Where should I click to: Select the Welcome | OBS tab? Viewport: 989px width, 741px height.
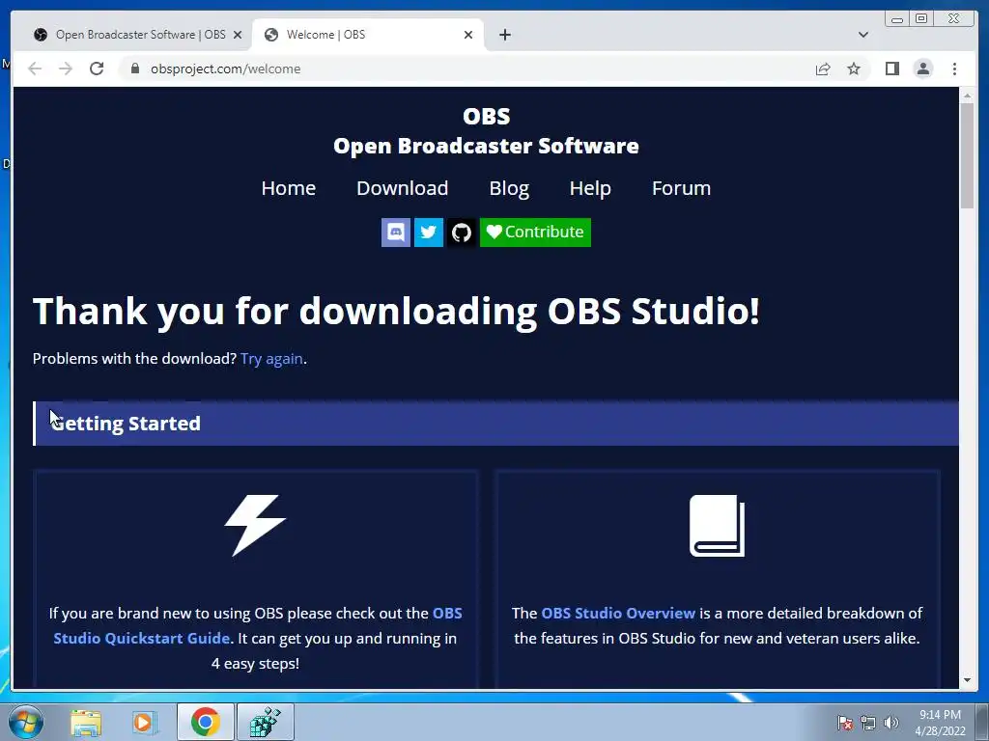[368, 35]
